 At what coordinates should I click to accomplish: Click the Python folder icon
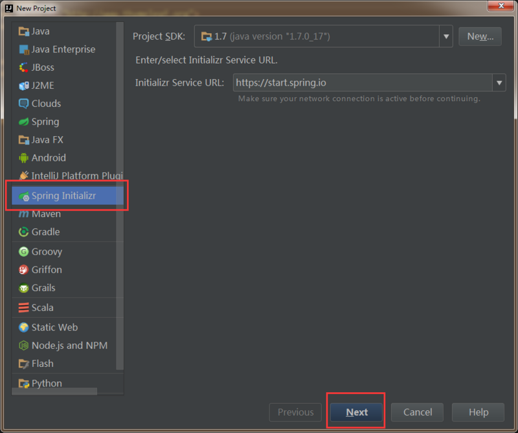(x=24, y=383)
